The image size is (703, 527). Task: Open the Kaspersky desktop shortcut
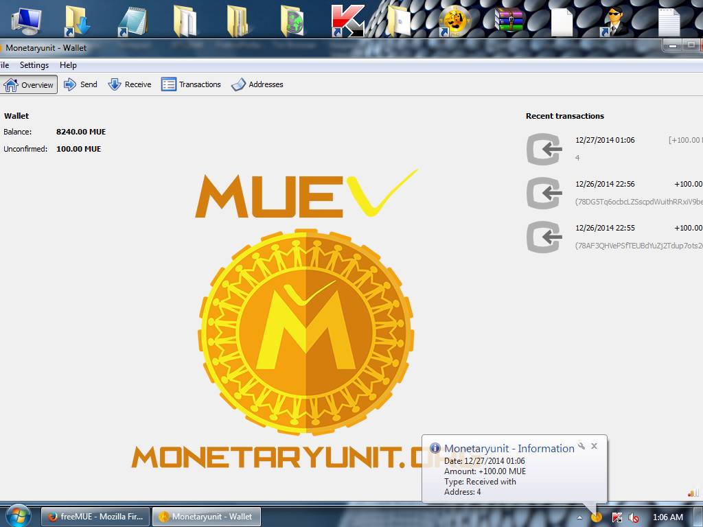pyautogui.click(x=347, y=21)
